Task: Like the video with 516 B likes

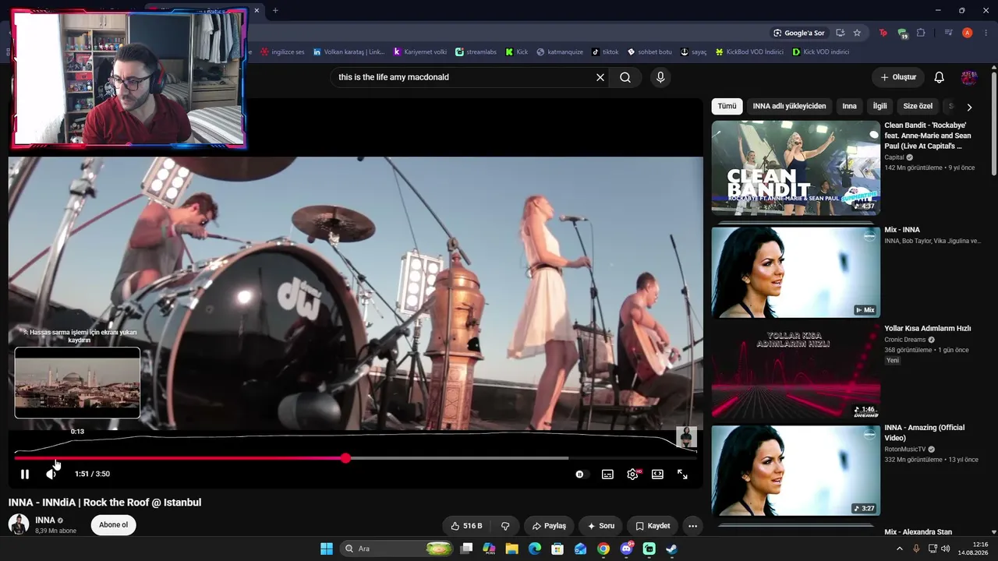Action: click(467, 526)
